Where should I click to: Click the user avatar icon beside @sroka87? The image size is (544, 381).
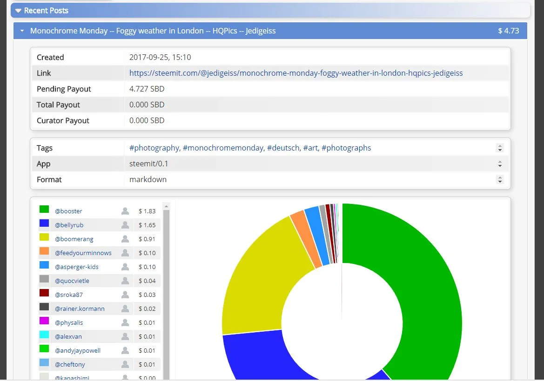[125, 295]
